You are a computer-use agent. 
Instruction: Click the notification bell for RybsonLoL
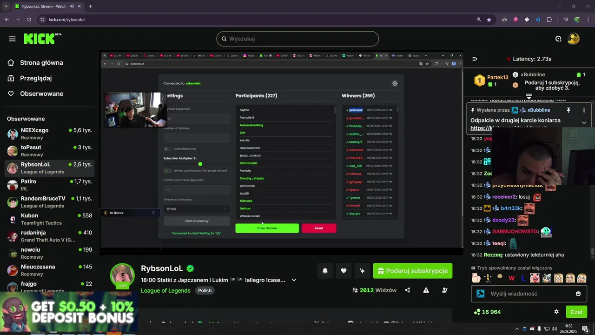(325, 271)
